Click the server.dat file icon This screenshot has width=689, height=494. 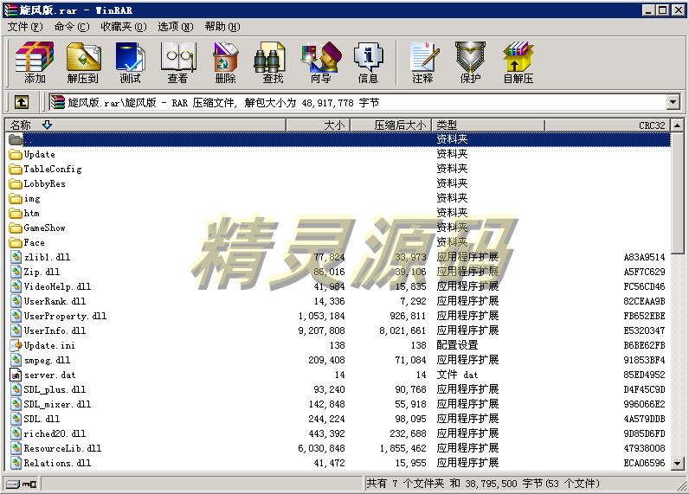coord(16,375)
